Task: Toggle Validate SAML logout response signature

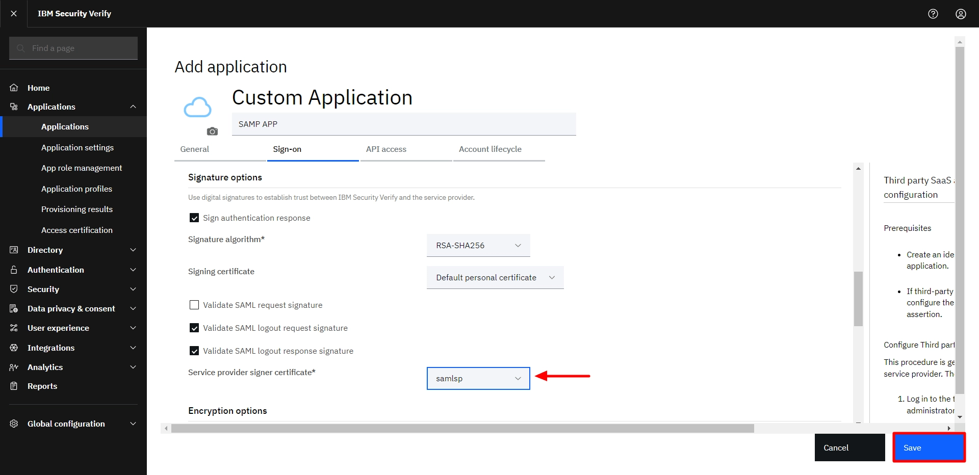Action: pos(194,351)
